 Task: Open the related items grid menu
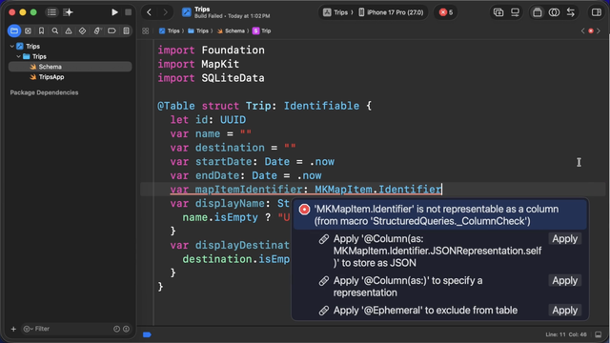[x=146, y=30]
